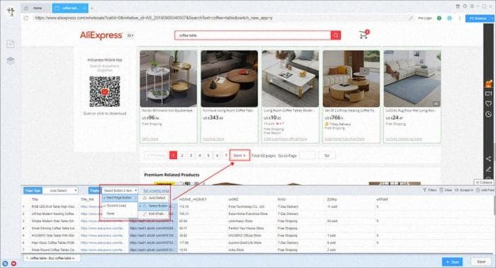Open the US $96 Nordic table product

point(169,96)
